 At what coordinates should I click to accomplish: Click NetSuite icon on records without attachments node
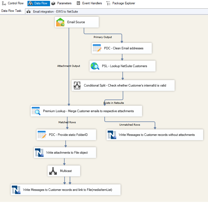pyautogui.click(x=112, y=135)
